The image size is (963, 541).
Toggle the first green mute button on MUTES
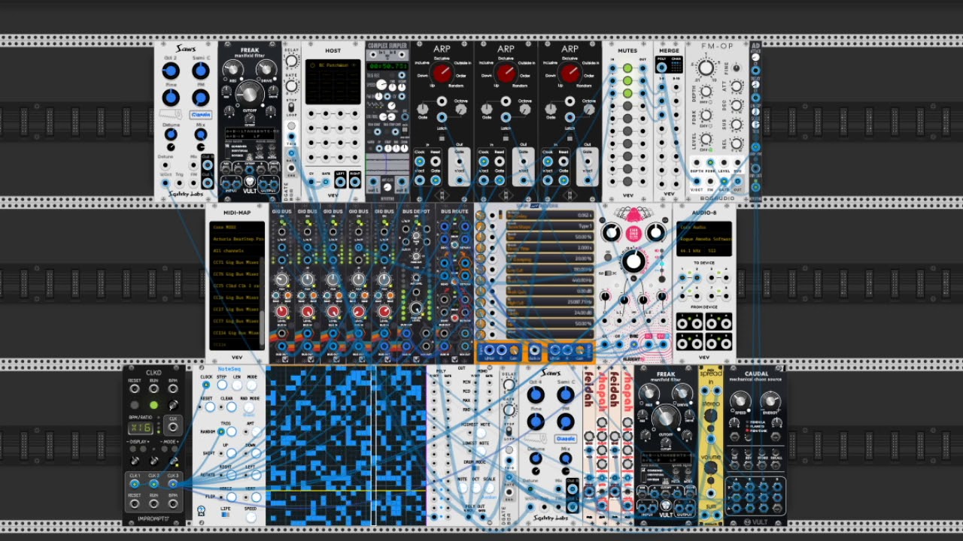[x=627, y=68]
